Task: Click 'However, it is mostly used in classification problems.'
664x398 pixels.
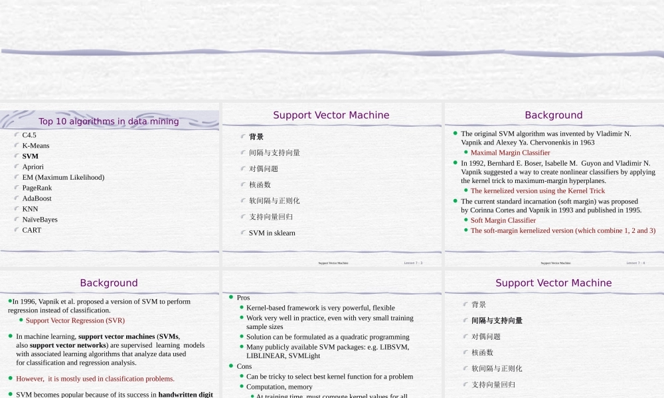Action: coord(95,379)
